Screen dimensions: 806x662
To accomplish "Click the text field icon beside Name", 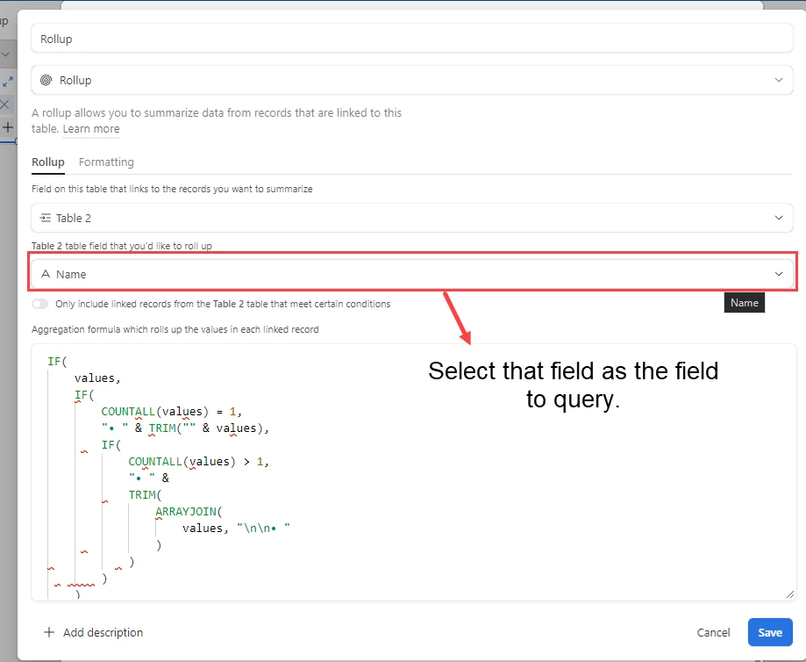I will (x=46, y=274).
